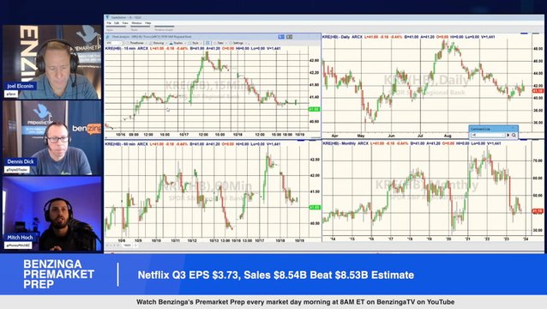Open the Window menu
The height and width of the screenshot is (309, 547).
(136, 23)
